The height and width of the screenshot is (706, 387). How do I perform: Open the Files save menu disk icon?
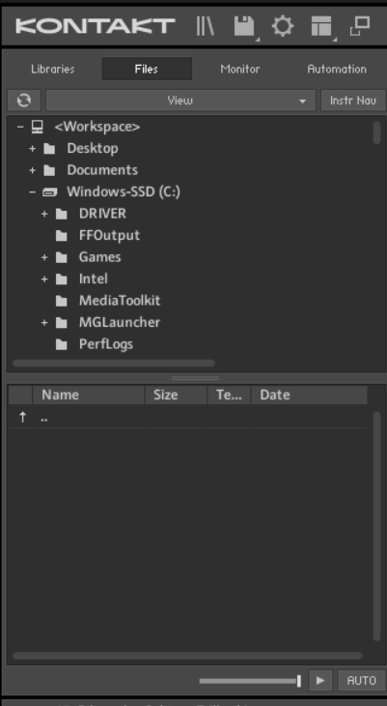(x=245, y=26)
